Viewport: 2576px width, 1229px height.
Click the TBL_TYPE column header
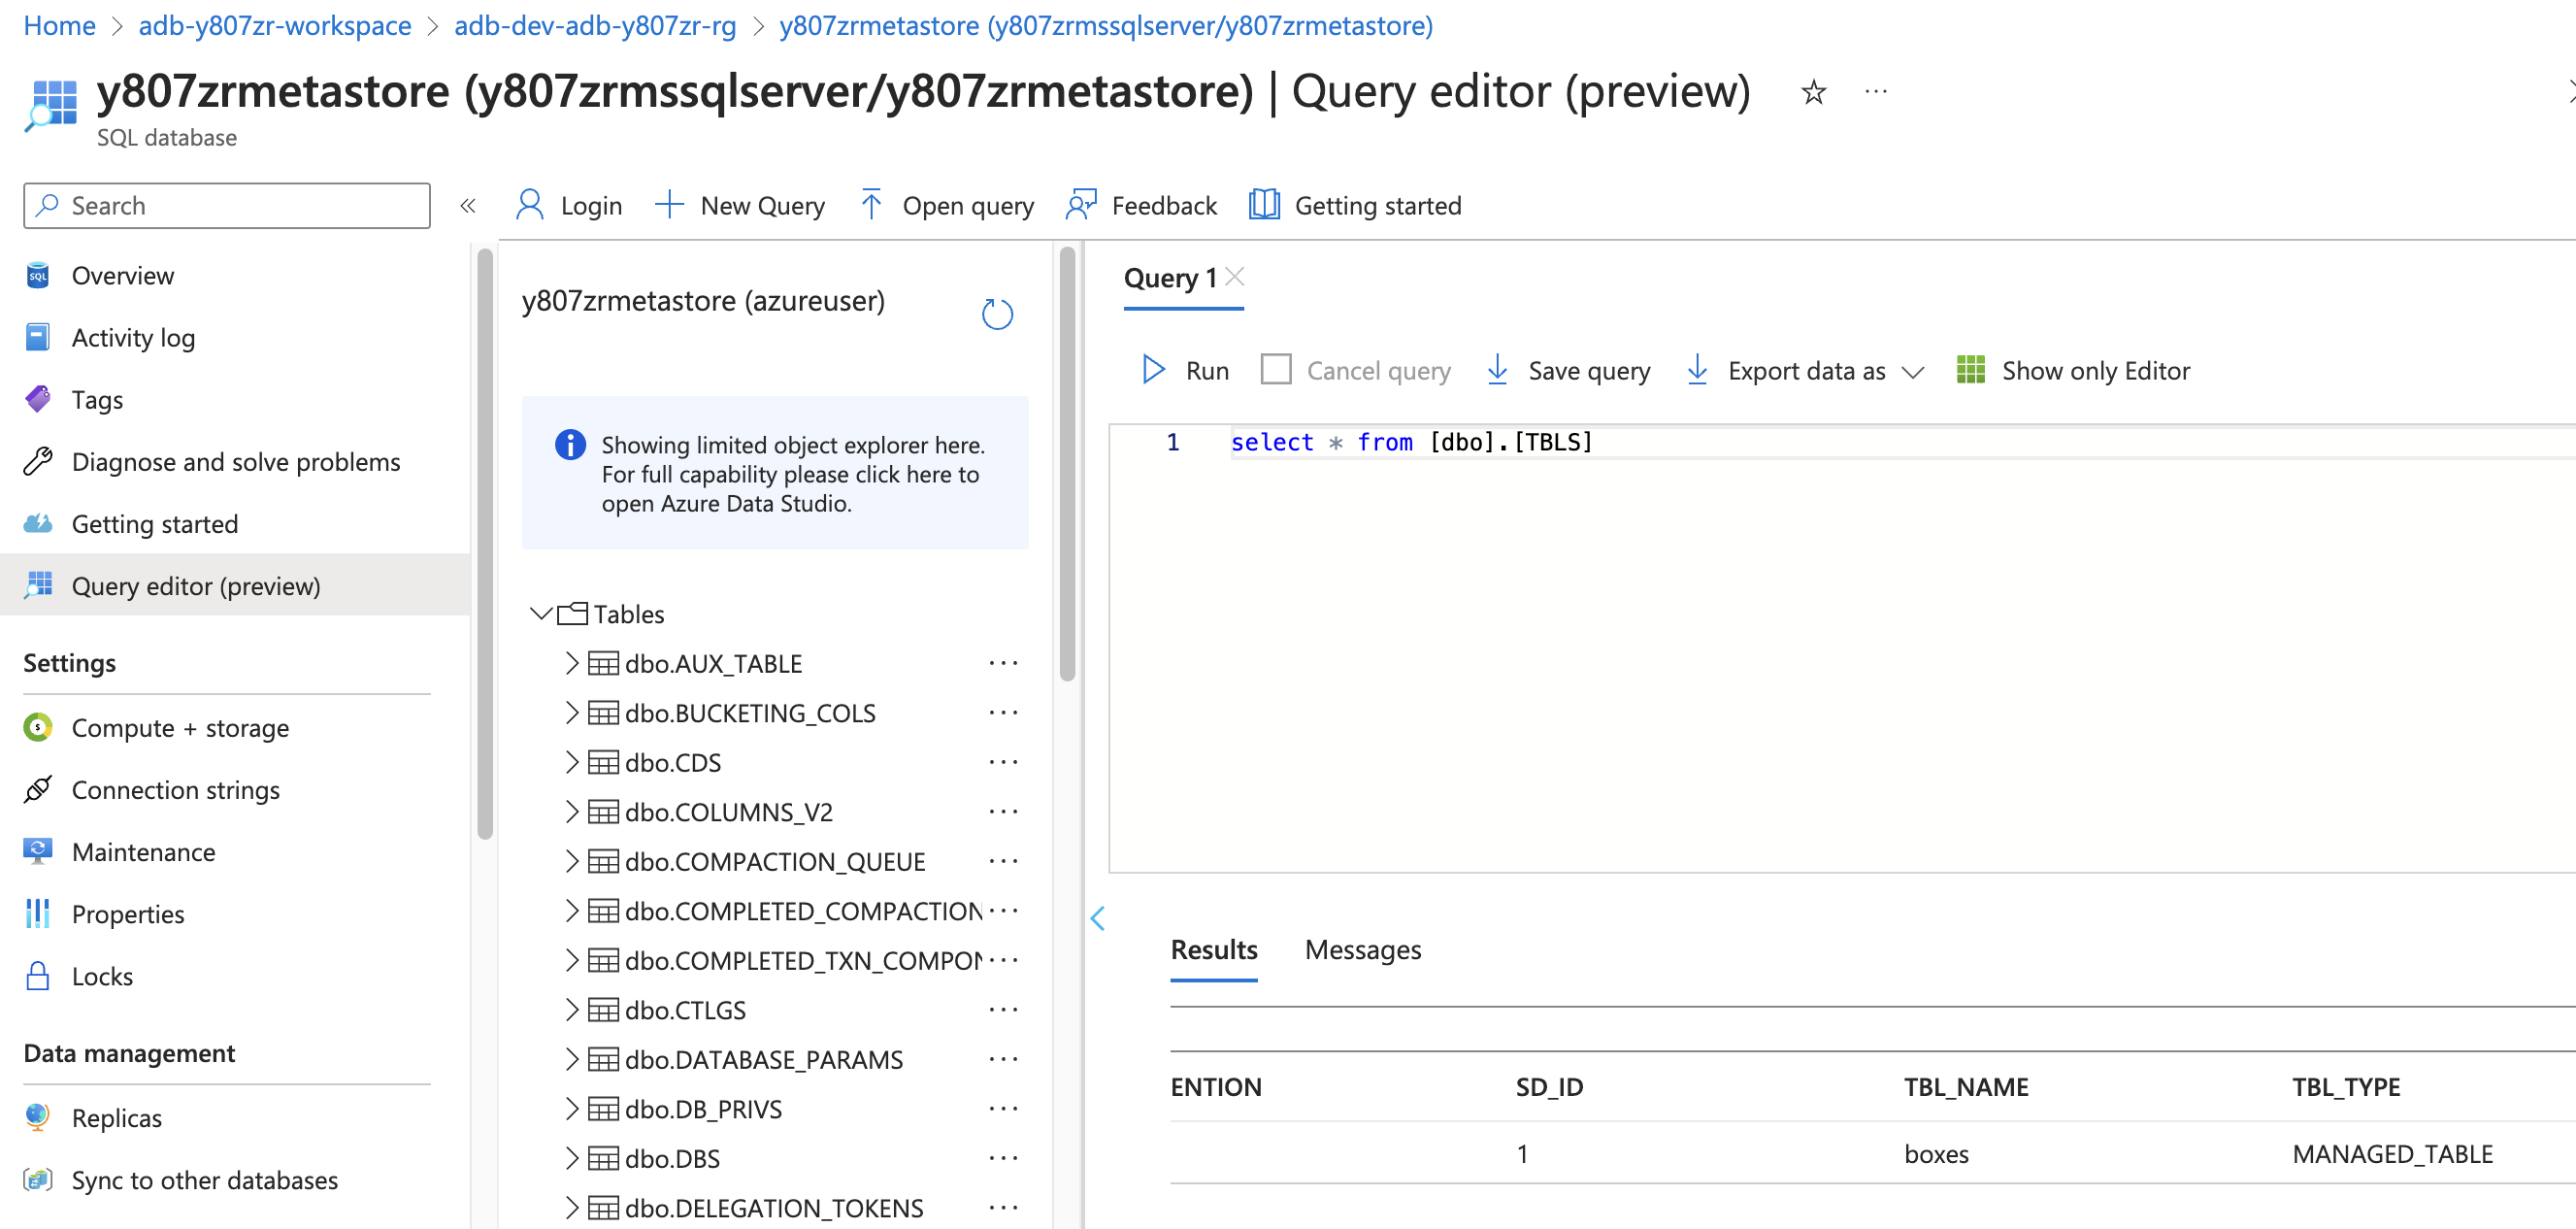(2345, 1086)
